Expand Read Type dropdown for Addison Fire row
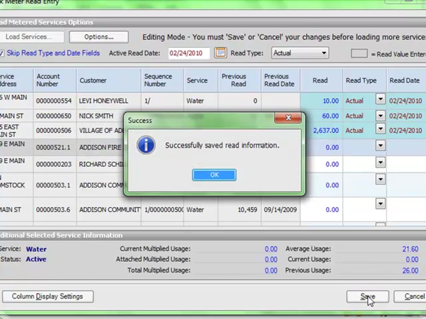Screen dimensions: 426x319 (380, 146)
